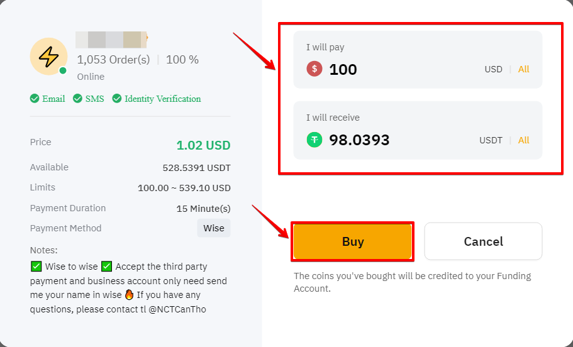573x347 pixels.
Task: Click the green Tether USDT icon
Action: coord(314,140)
